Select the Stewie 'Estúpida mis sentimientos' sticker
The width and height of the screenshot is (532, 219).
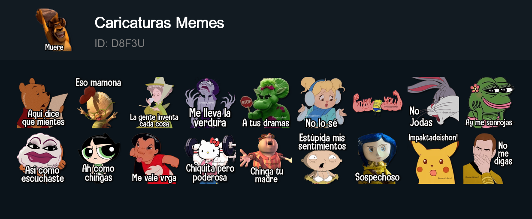(x=322, y=158)
